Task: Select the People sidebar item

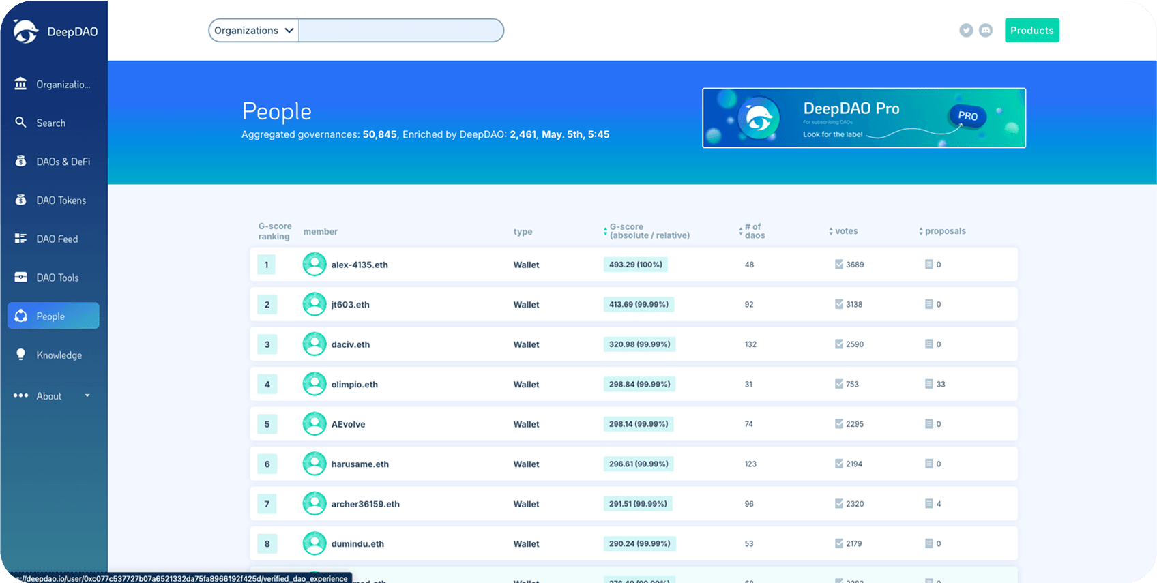Action: [x=53, y=316]
